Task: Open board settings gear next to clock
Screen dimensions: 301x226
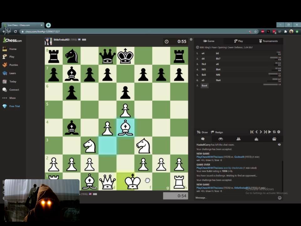Action: tap(191, 40)
